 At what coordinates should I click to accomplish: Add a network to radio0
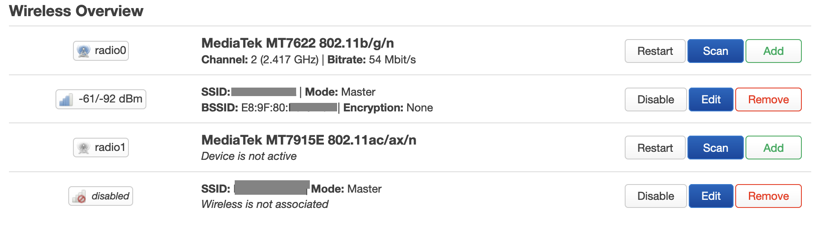pos(774,51)
